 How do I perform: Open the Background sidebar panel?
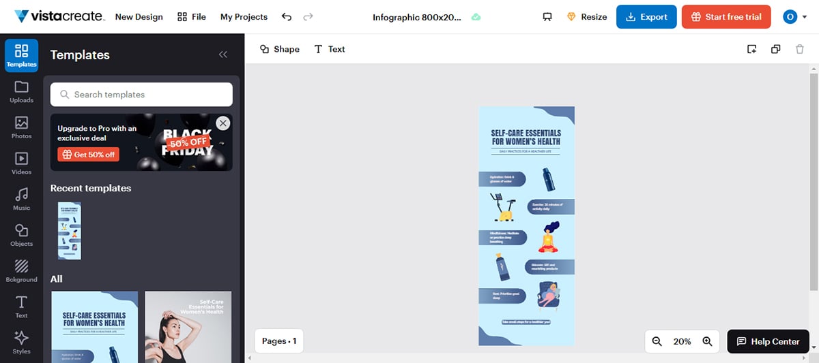tap(21, 270)
